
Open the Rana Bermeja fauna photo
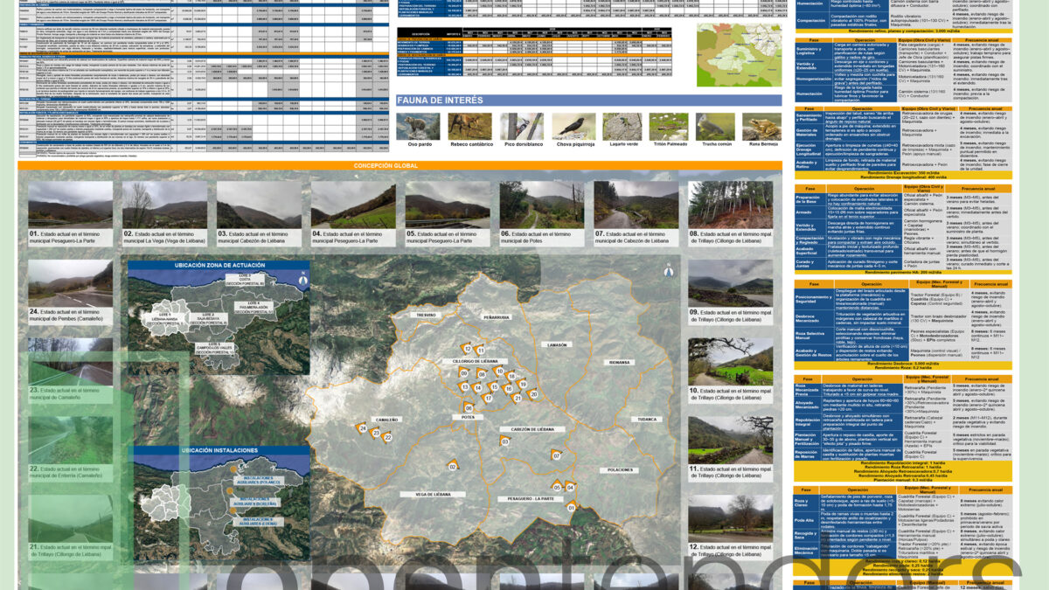[x=760, y=125]
